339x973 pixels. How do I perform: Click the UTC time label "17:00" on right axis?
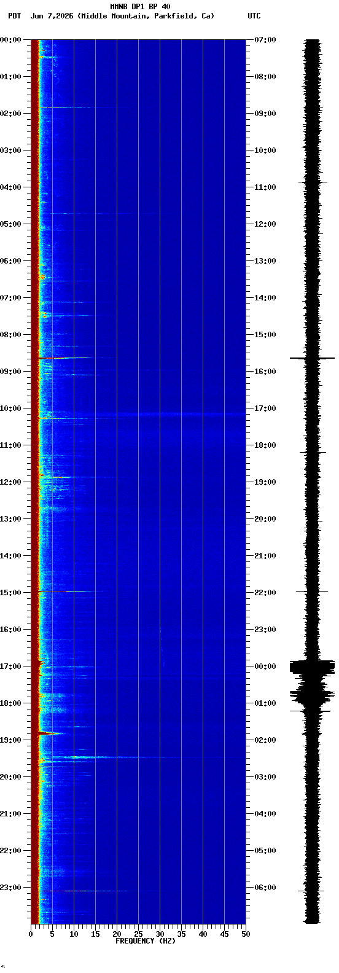pos(265,408)
